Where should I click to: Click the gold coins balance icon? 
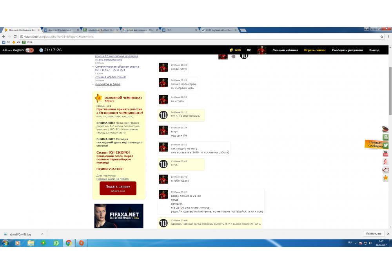coord(232,50)
